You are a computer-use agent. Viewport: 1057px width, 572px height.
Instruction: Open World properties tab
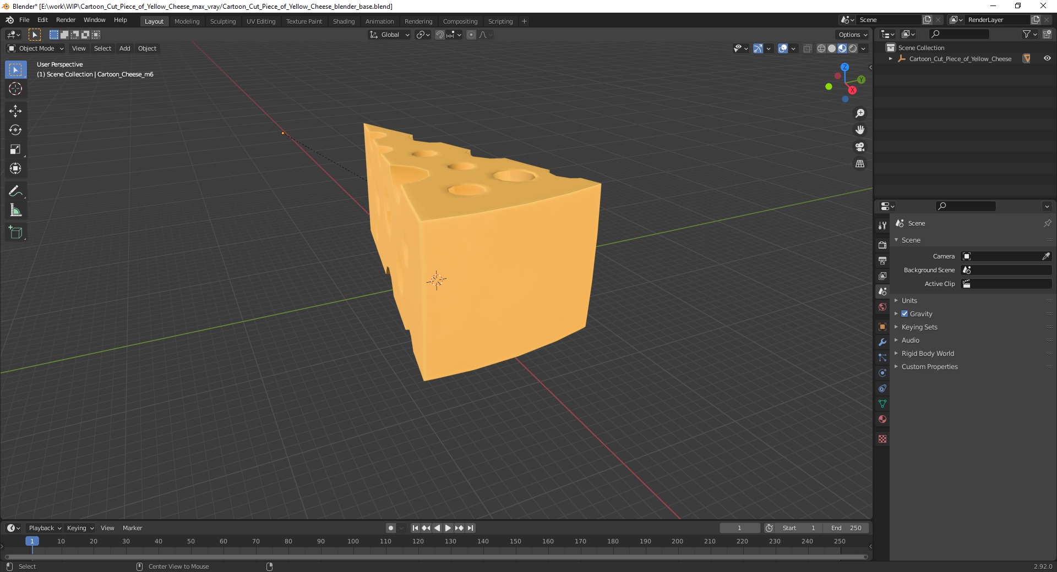[882, 307]
